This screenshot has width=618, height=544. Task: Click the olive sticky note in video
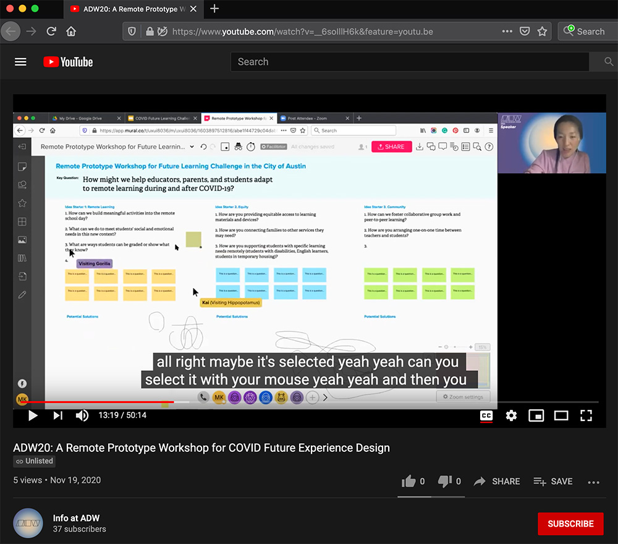[193, 239]
